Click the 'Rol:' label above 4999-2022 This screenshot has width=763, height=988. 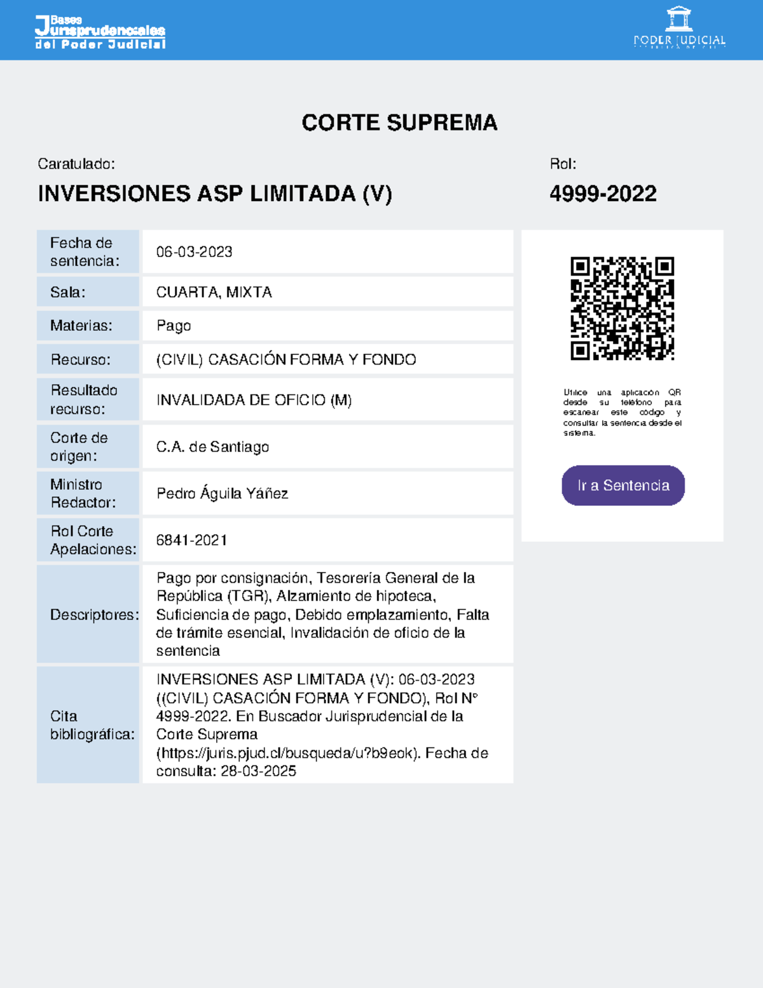click(563, 164)
